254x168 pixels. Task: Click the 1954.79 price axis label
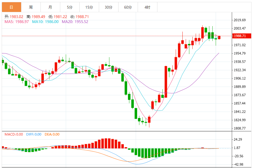[240, 53]
